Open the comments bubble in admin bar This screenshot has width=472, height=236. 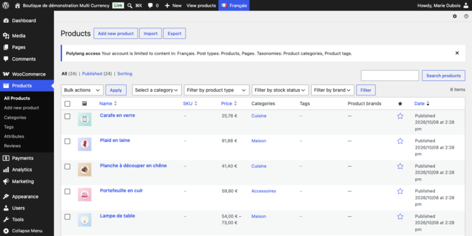coord(150,6)
